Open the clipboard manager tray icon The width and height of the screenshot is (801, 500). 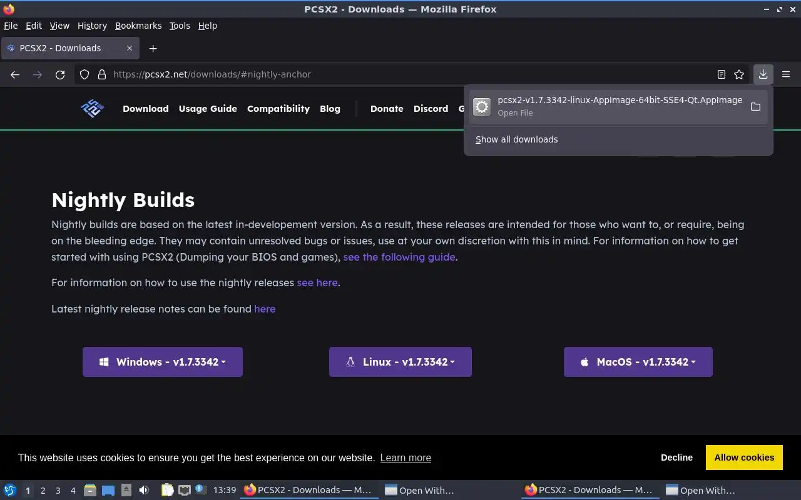(167, 490)
